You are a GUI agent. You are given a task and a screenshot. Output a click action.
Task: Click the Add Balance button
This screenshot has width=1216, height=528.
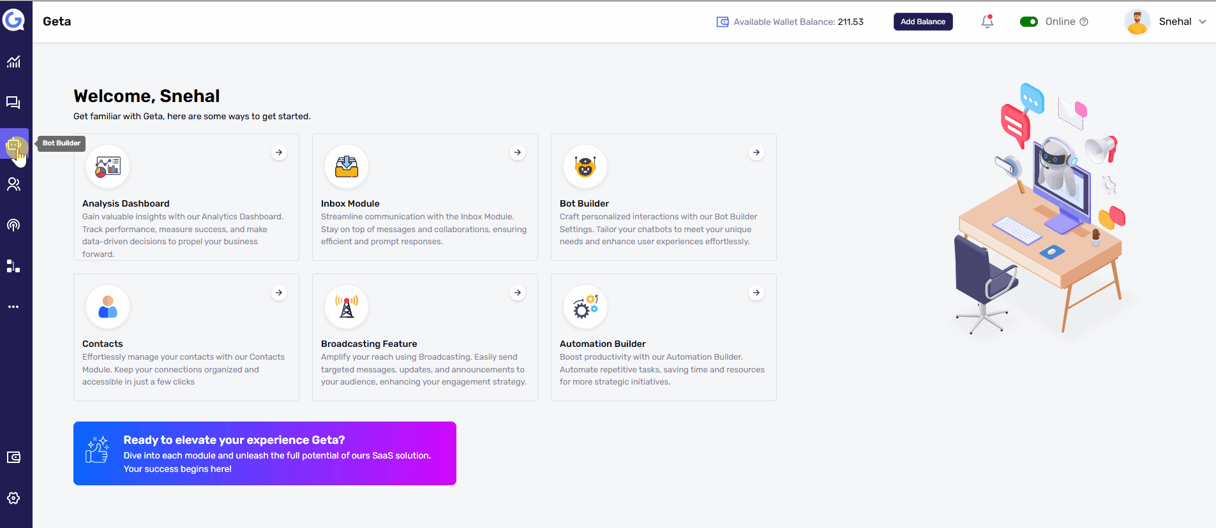pos(922,22)
